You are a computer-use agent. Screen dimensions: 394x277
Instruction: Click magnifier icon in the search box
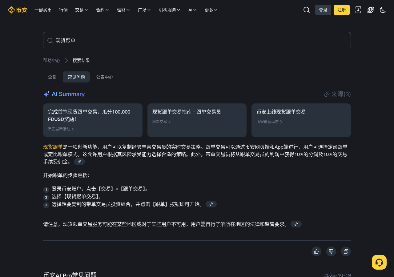(50, 41)
